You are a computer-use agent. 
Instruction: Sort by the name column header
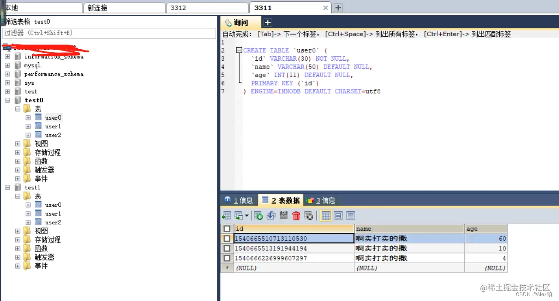(x=410, y=229)
